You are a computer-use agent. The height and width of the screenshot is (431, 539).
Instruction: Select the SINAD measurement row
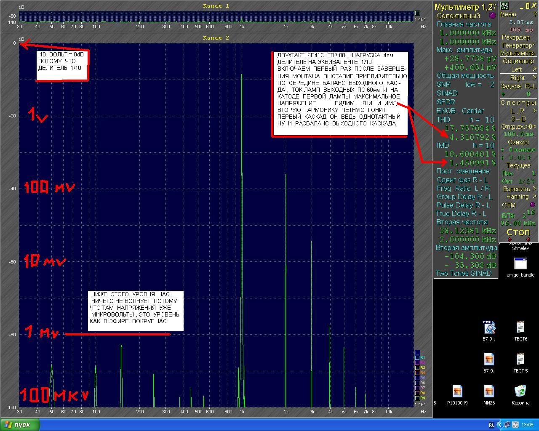click(447, 93)
